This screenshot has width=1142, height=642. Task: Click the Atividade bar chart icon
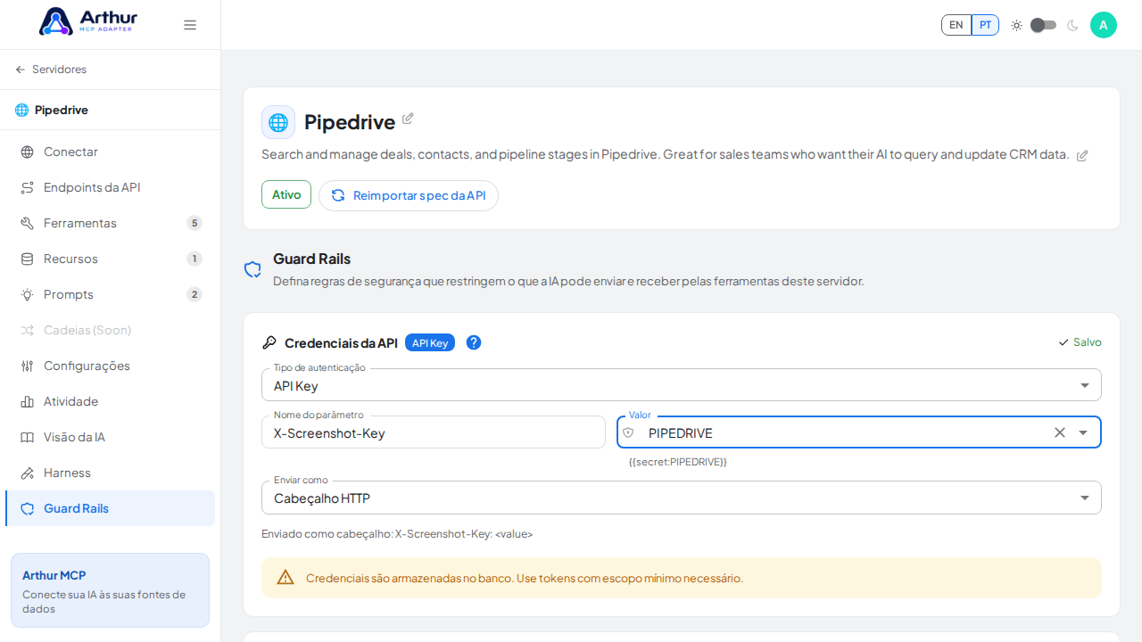pyautogui.click(x=28, y=401)
